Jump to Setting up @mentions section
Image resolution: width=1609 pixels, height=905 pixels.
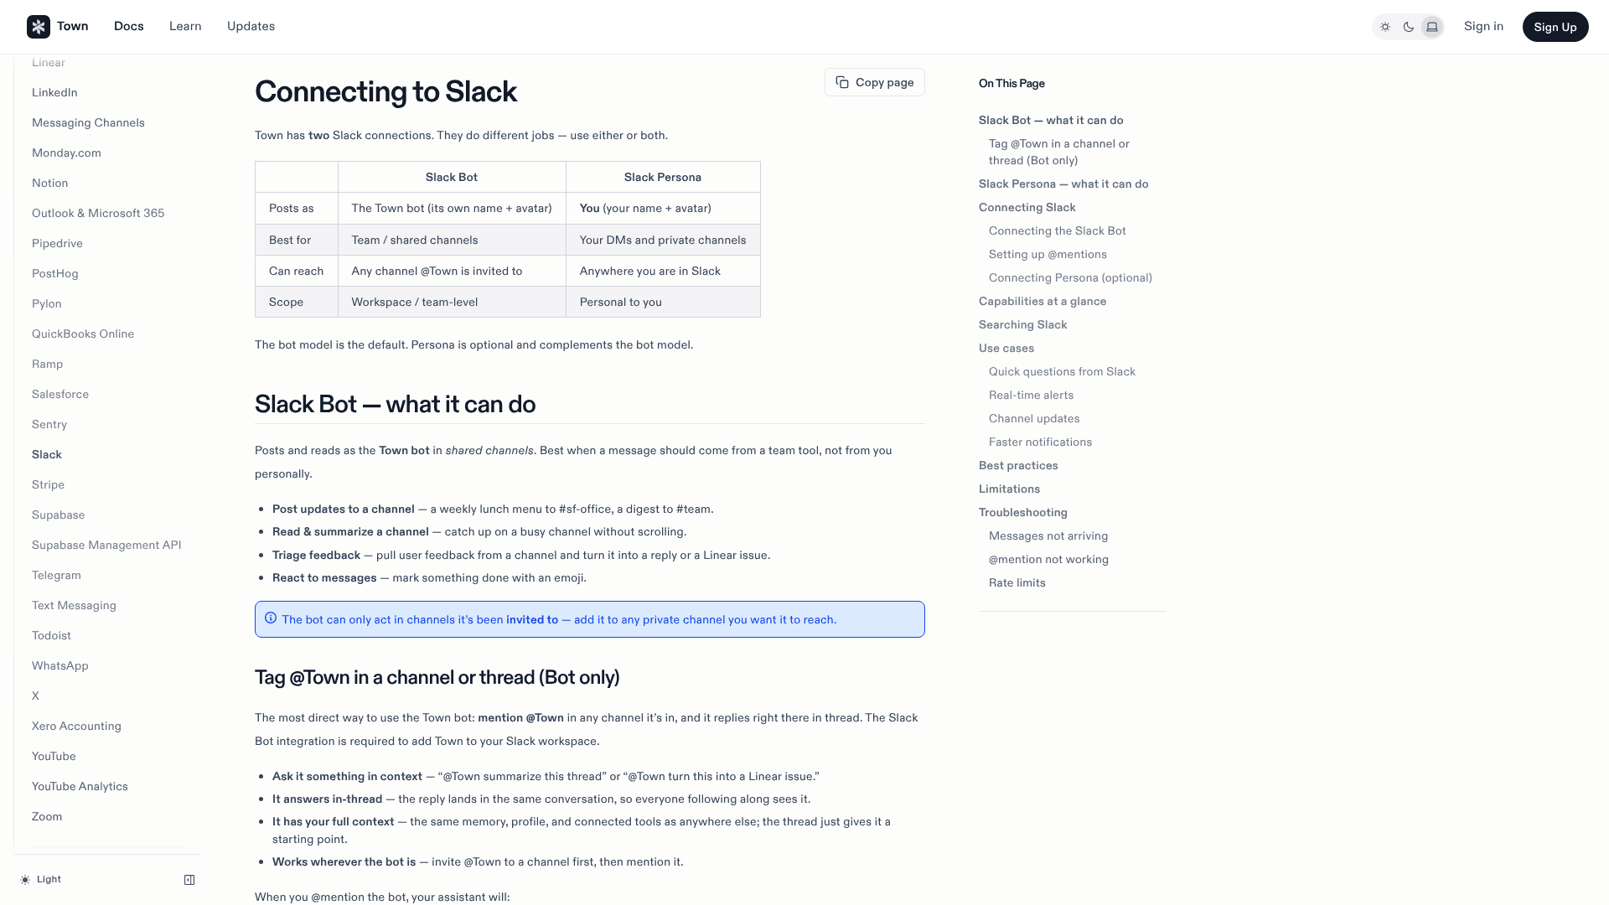point(1048,255)
